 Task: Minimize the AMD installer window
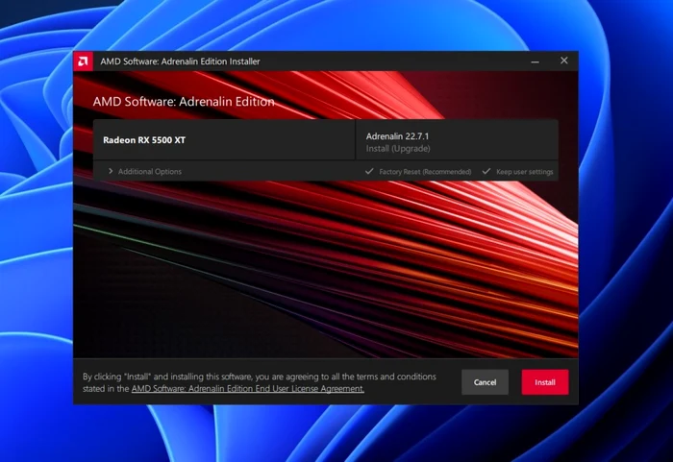535,61
